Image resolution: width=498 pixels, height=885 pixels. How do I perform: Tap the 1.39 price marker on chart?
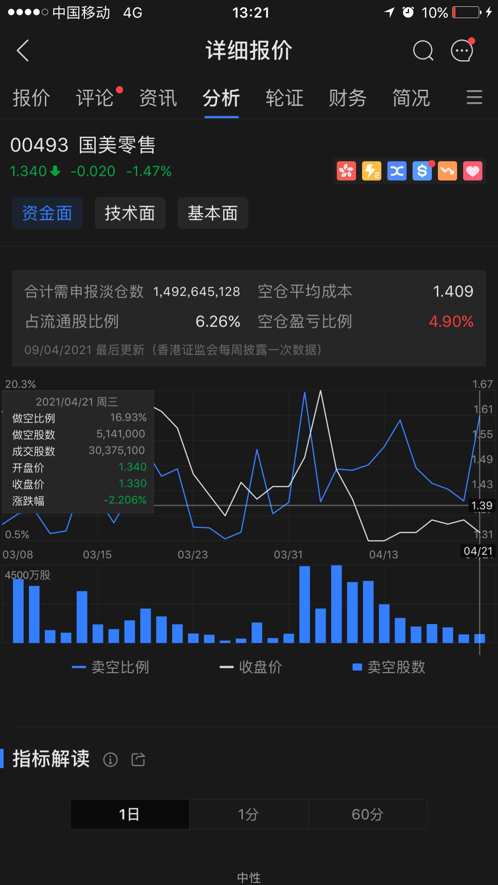coord(482,505)
